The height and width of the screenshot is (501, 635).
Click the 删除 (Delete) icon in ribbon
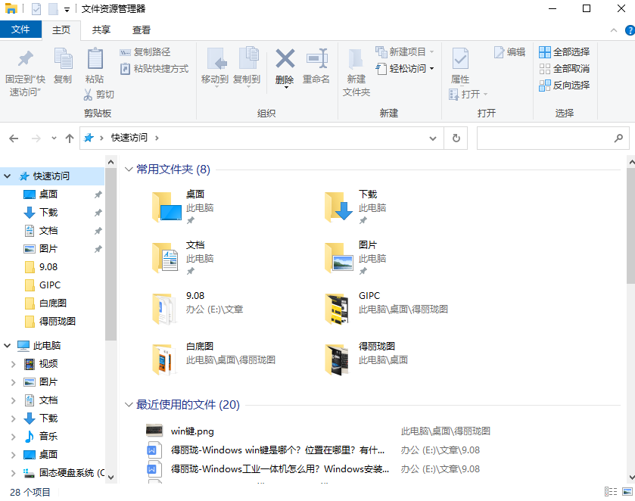285,59
